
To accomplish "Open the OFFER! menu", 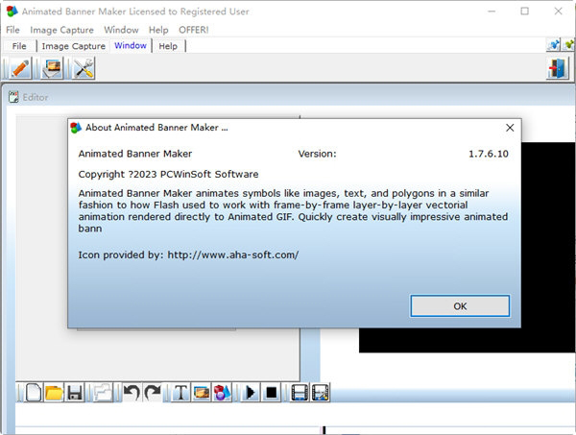I will 194,30.
